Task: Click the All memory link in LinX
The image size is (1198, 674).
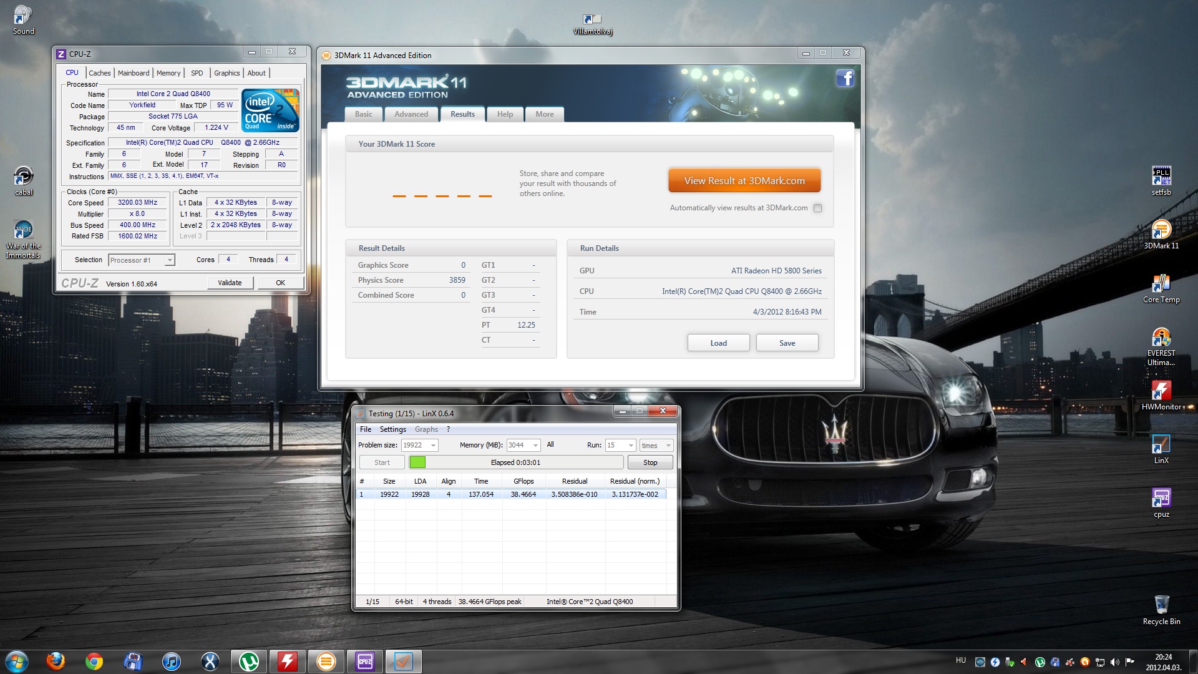Action: tap(550, 445)
